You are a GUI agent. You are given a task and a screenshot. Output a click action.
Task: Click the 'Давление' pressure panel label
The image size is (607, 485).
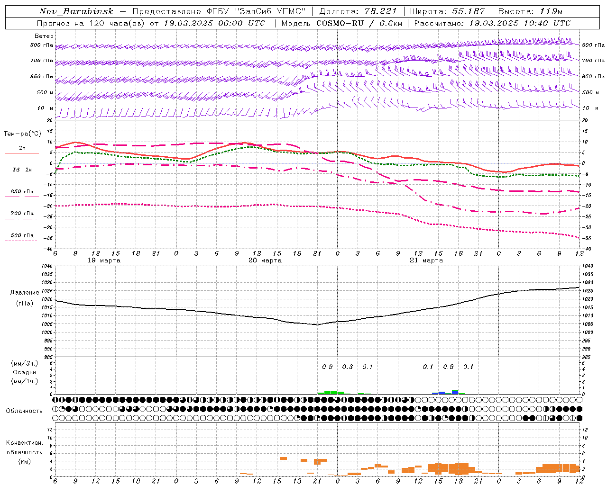pyautogui.click(x=25, y=293)
